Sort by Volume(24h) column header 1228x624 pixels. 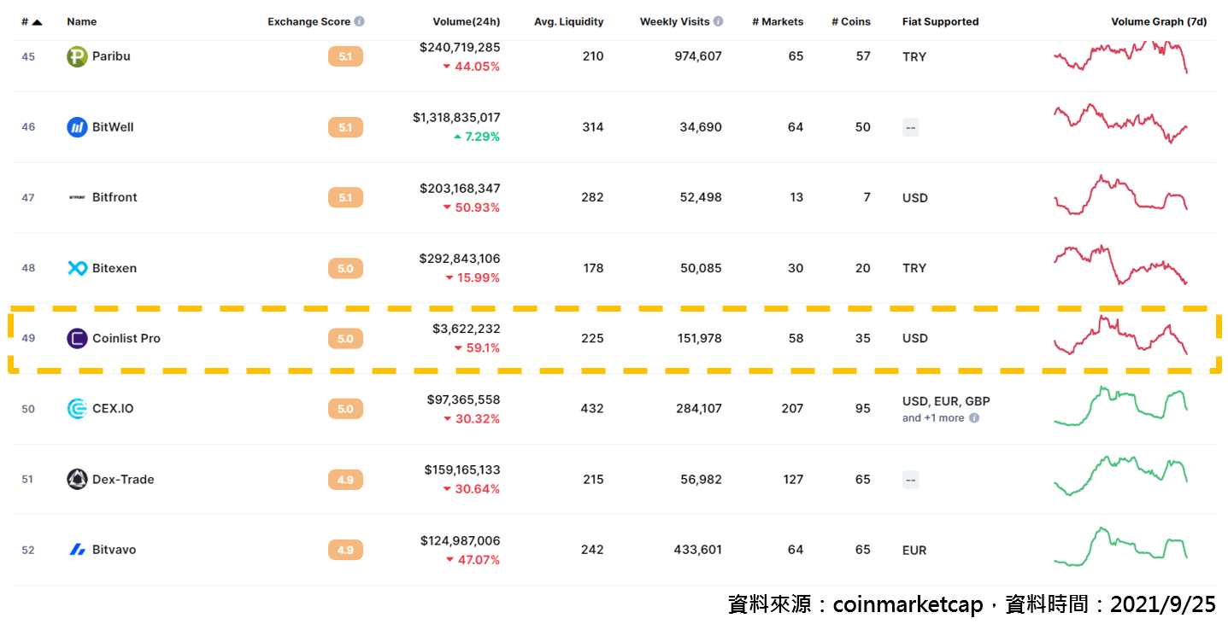[467, 21]
